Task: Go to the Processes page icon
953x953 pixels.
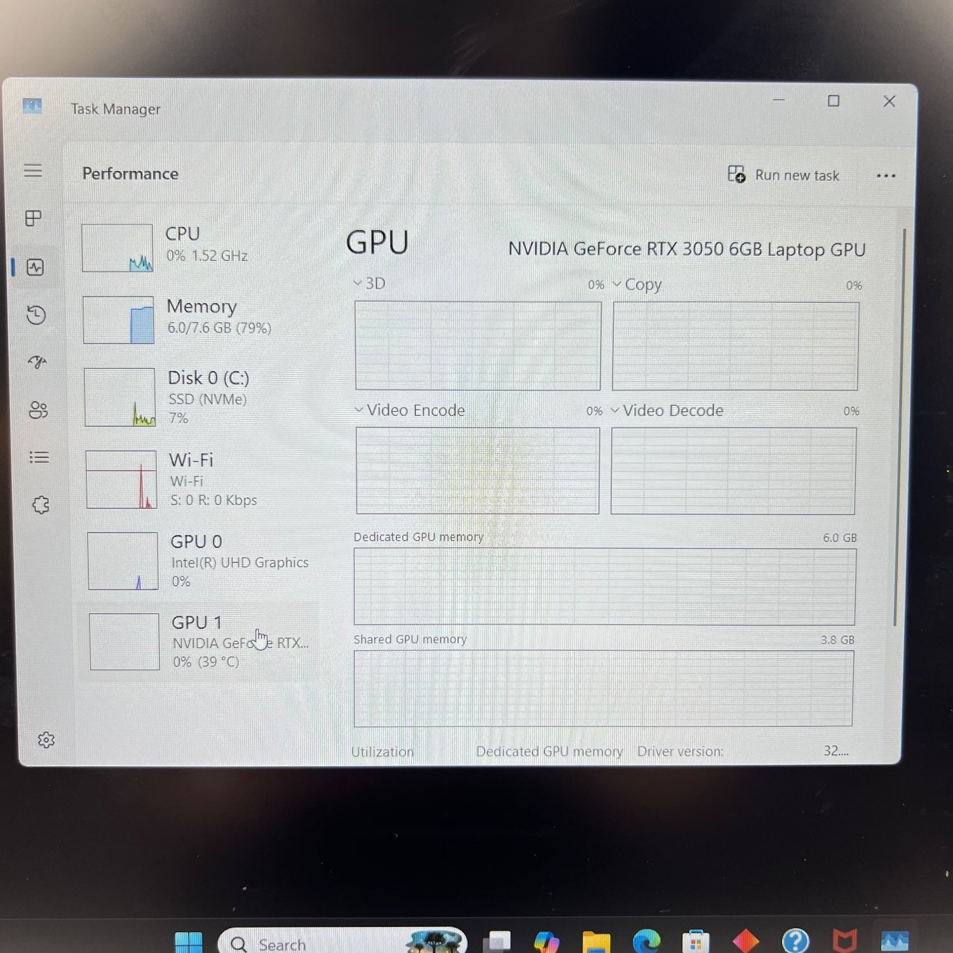Action: (x=34, y=219)
